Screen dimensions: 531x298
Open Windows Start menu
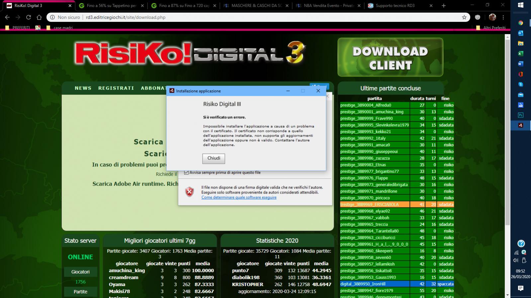point(521,5)
